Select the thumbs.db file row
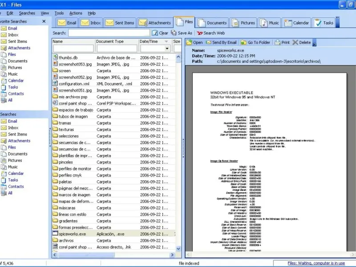 [114, 58]
